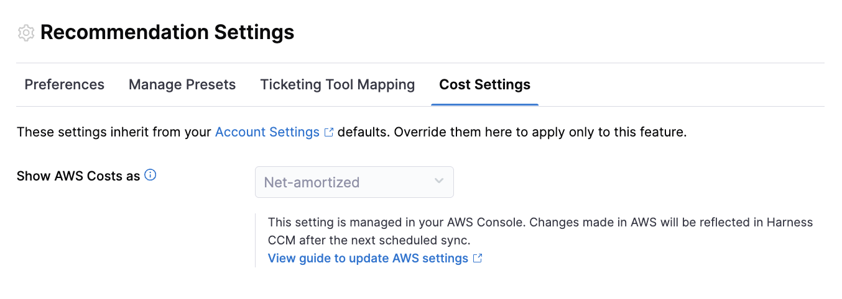Click the external-link icon after View guide link
842x299 pixels.
click(478, 258)
